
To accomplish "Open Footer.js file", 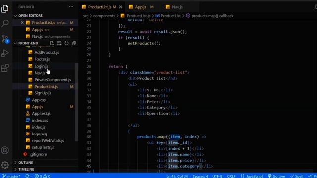I will pos(42,59).
